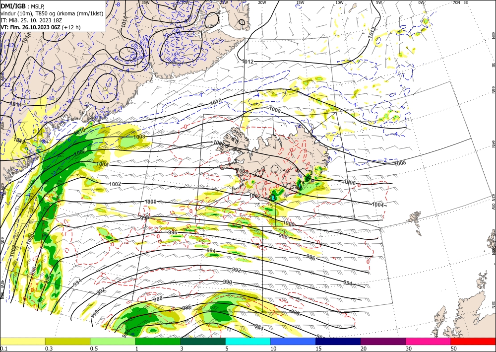Screen dimensions: 496x352
Task: Click the yellow 0.1–0.3 legend swatch
Action: [x=22, y=341]
